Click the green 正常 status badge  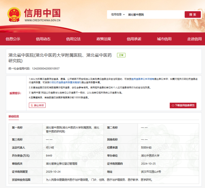tap(121, 55)
